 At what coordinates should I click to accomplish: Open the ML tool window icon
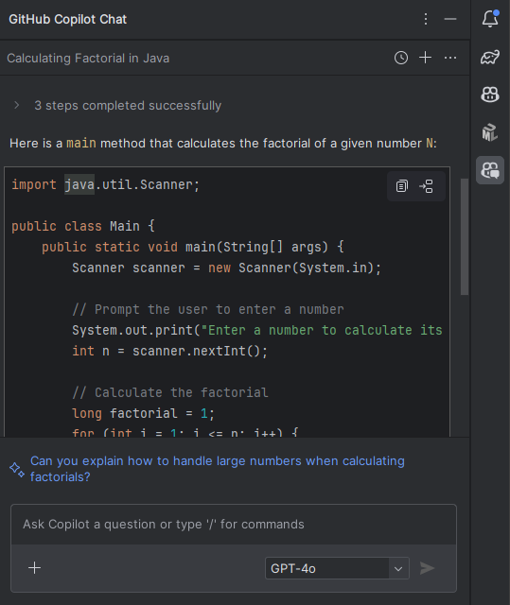pyautogui.click(x=490, y=132)
